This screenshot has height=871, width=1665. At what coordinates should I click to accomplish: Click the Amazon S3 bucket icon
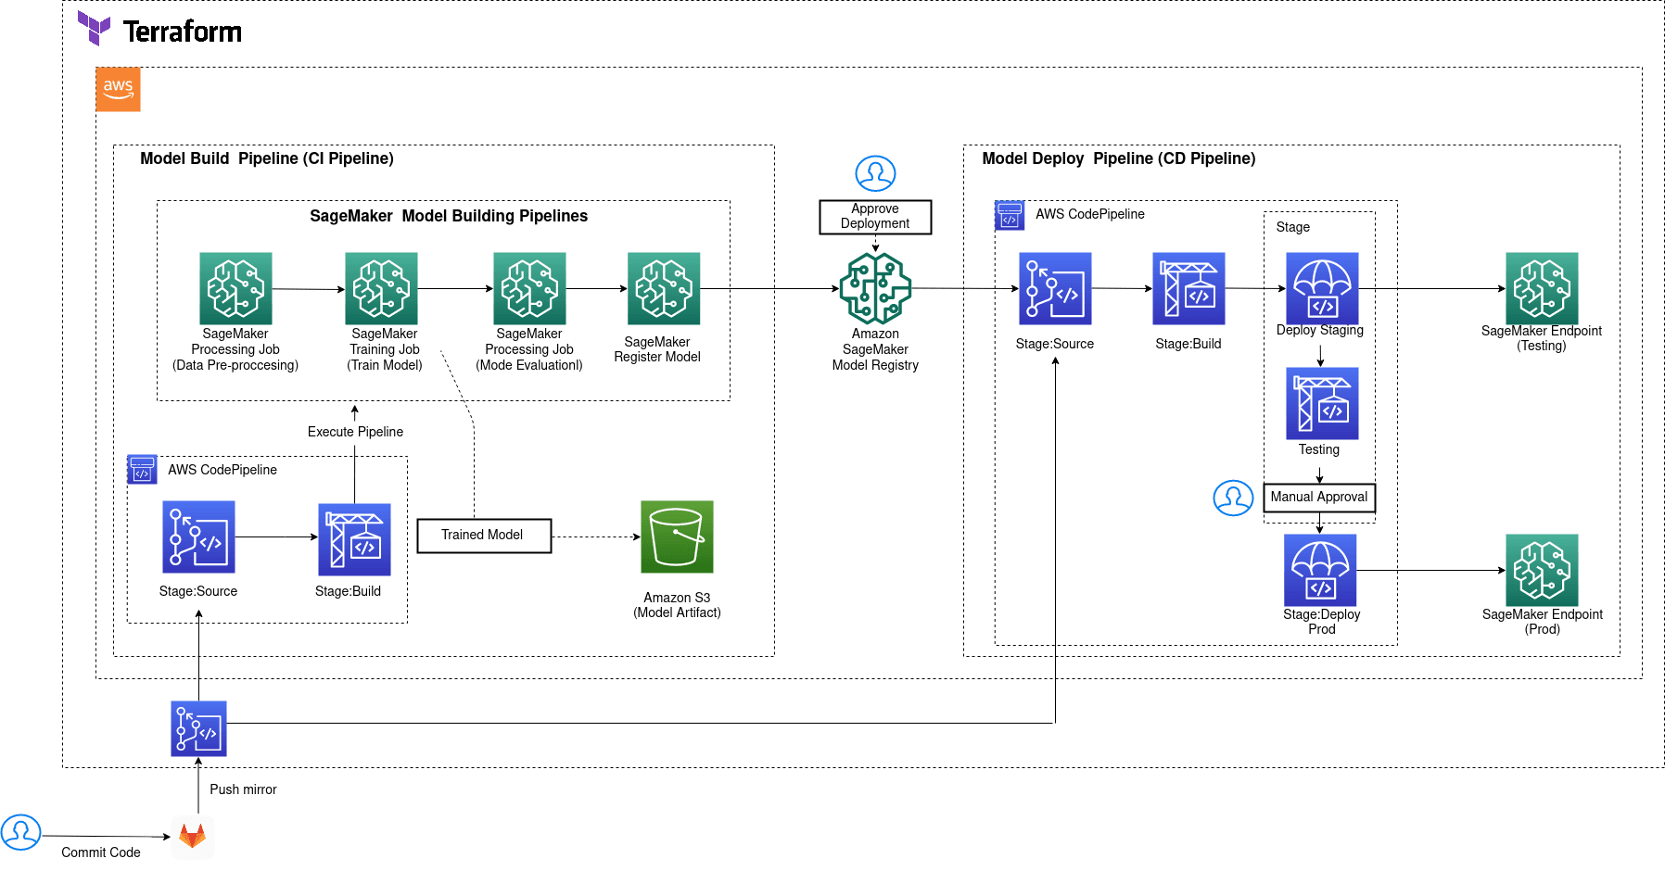[677, 536]
